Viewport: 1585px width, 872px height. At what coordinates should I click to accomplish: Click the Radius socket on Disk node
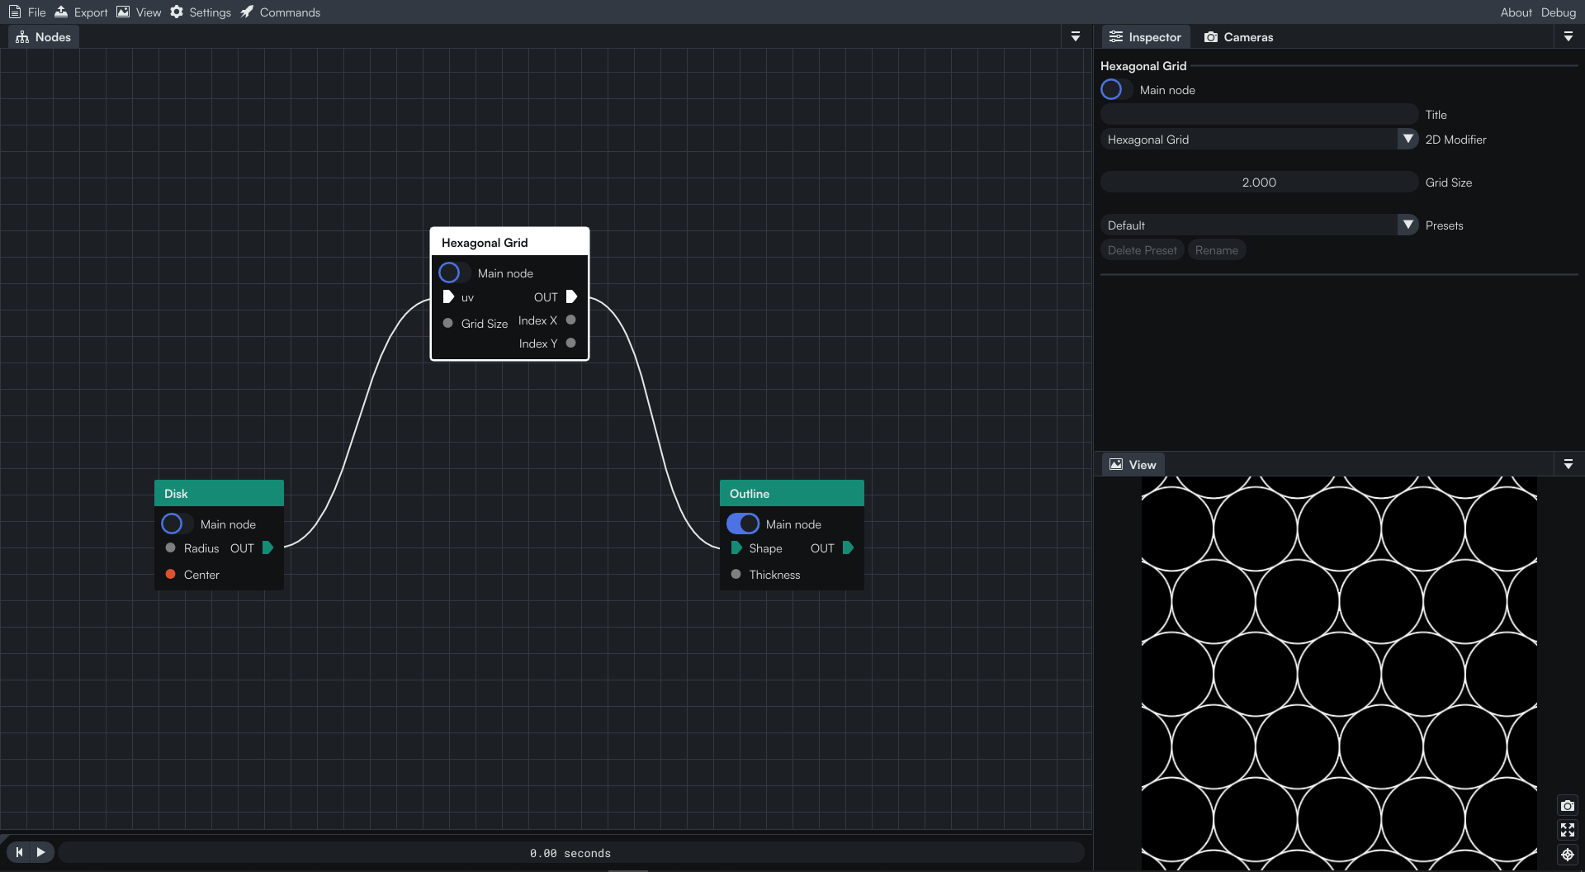tap(170, 547)
